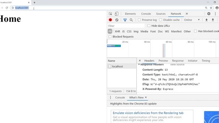Screen dimensions: 219x123
Task: Filter requests by Media
Action: tap(144, 31)
